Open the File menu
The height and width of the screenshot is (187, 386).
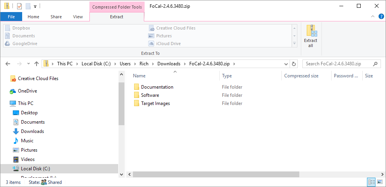coord(11,17)
